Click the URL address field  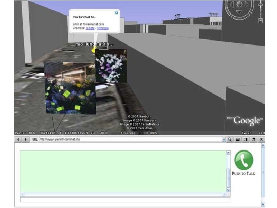click(130, 139)
